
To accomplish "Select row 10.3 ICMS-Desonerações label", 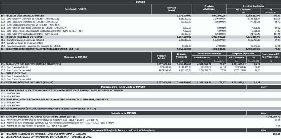I will [x=31, y=25].
